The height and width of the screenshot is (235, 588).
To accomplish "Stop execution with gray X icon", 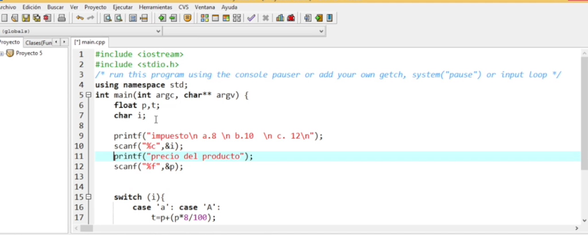I will [266, 18].
